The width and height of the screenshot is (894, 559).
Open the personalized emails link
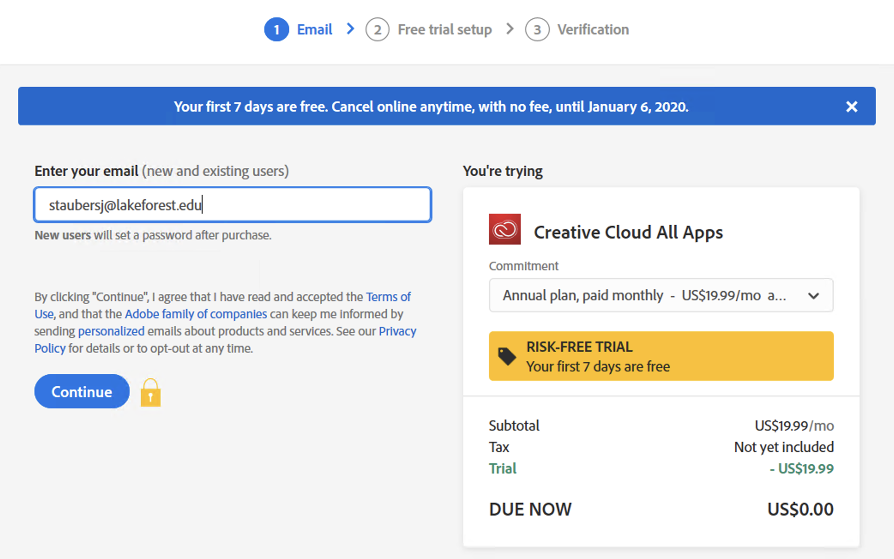click(111, 331)
